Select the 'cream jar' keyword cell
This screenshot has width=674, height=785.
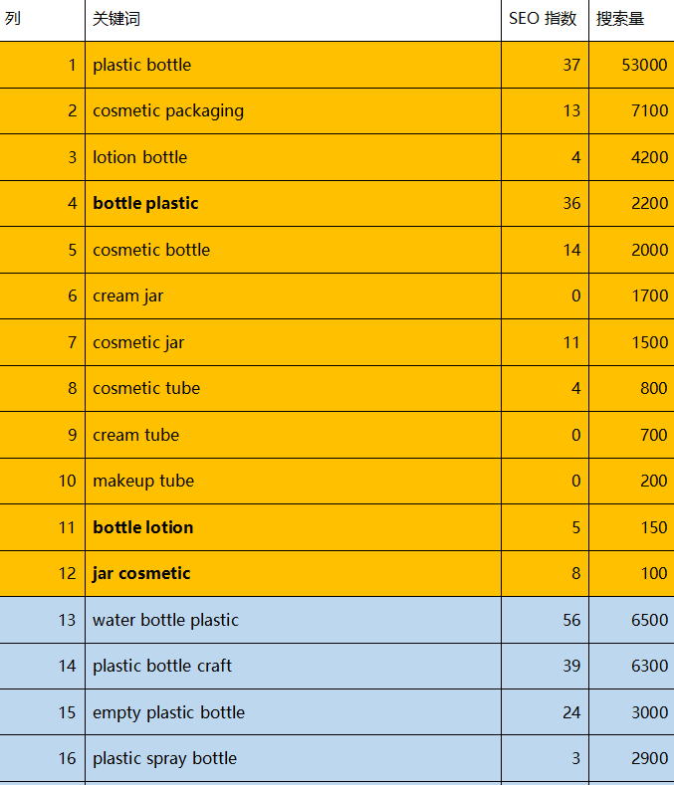293,295
